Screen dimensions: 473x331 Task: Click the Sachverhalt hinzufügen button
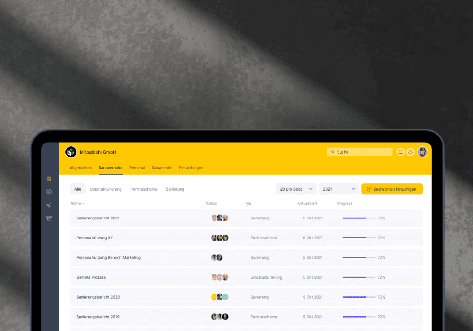click(x=392, y=189)
